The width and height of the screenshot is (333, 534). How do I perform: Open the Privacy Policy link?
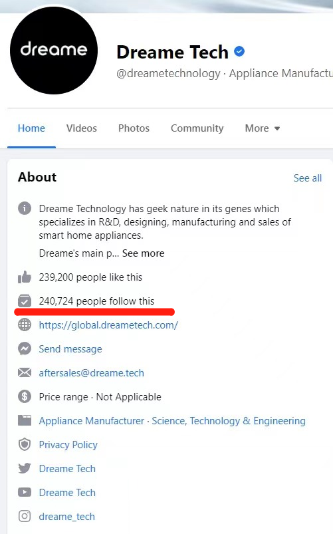click(x=68, y=445)
